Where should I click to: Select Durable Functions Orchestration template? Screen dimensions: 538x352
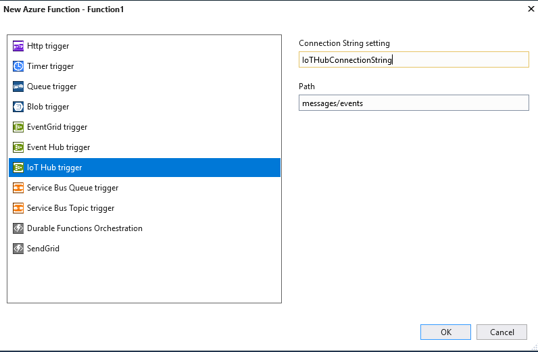pyautogui.click(x=84, y=228)
